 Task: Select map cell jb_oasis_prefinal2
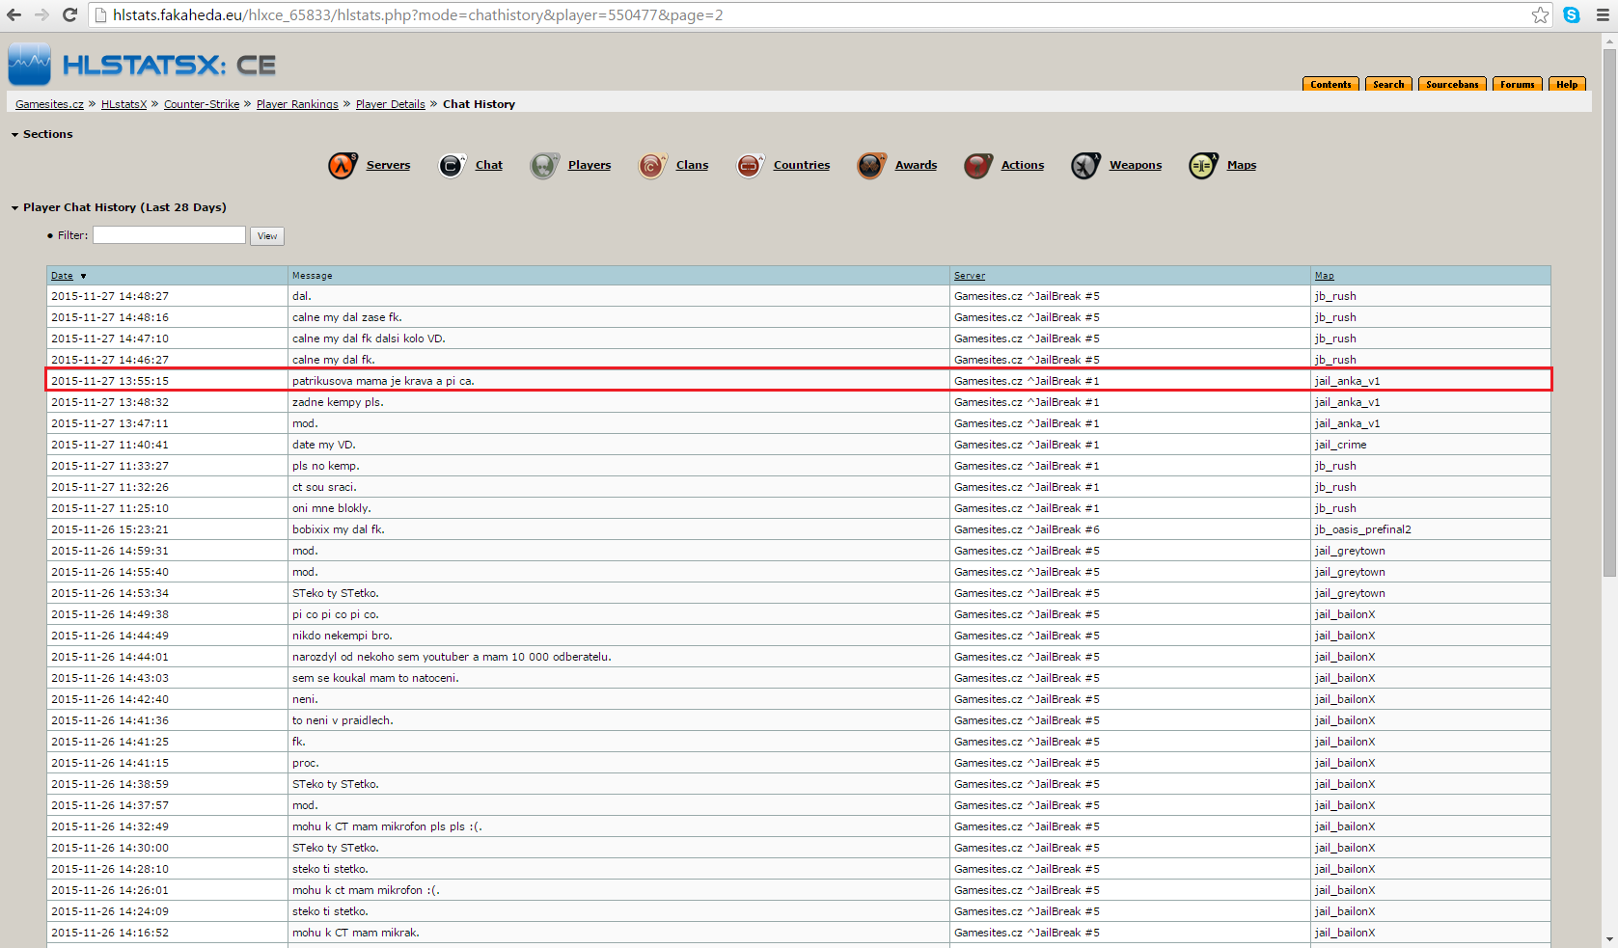1362,529
